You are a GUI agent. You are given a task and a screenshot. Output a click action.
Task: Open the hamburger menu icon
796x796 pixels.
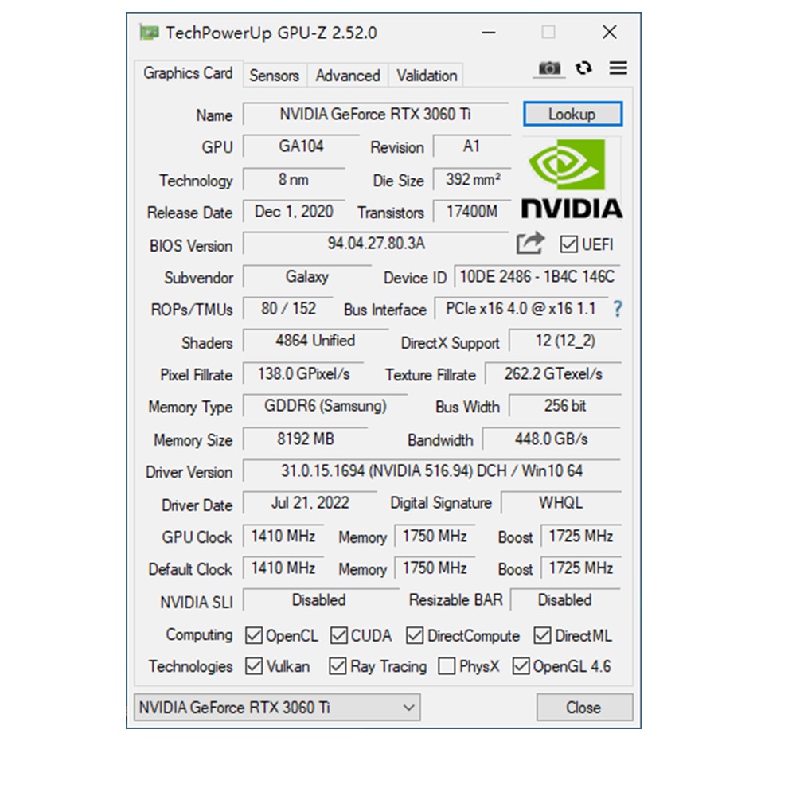pyautogui.click(x=618, y=68)
